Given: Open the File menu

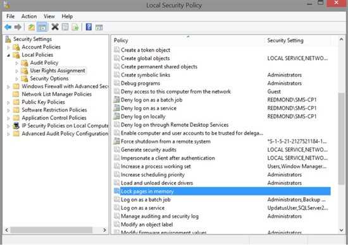Looking at the screenshot, I should [10, 16].
